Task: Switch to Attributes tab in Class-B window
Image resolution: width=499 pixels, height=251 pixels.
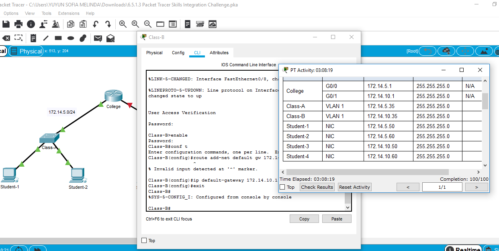Action: 219,53
